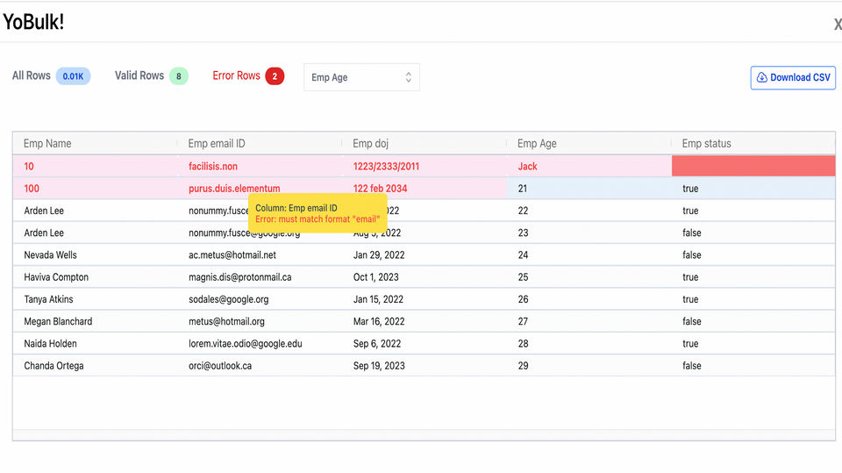Click the email 'orci@outlook.ca'
Image resolution: width=842 pixels, height=473 pixels.
219,365
